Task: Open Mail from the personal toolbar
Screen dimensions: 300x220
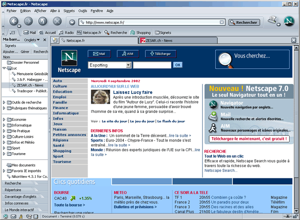Action: pyautogui.click(x=30, y=33)
